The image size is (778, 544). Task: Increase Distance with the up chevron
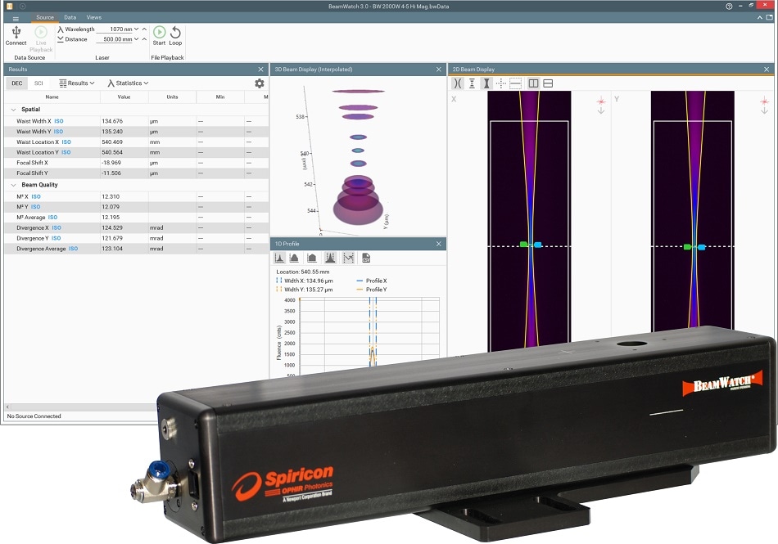(144, 39)
